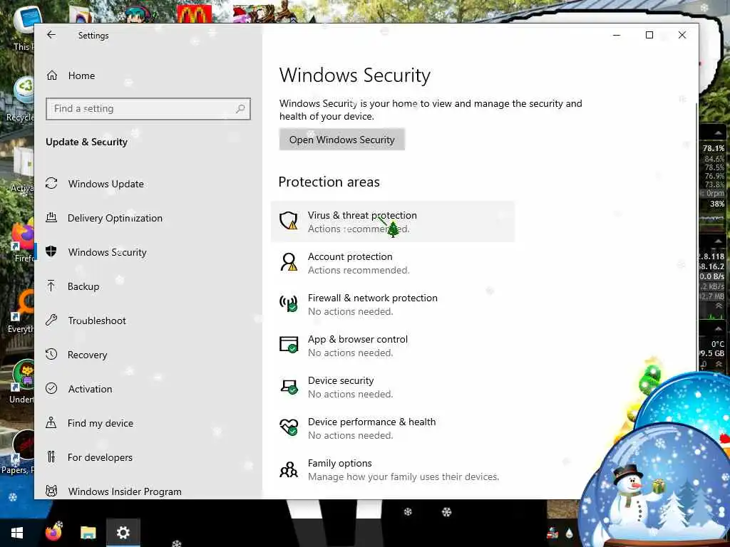
Task: Go to For developers page
Action: (x=100, y=457)
